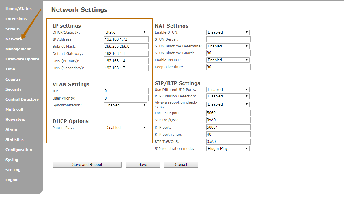This screenshot has height=199, width=344.
Task: Open the VLAN Synchronization dropdown
Action: click(x=126, y=105)
